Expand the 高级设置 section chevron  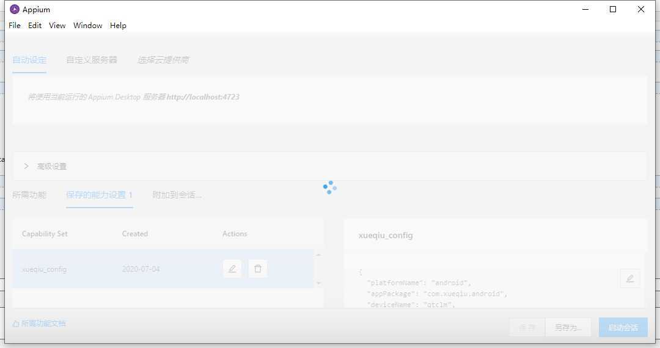[26, 166]
